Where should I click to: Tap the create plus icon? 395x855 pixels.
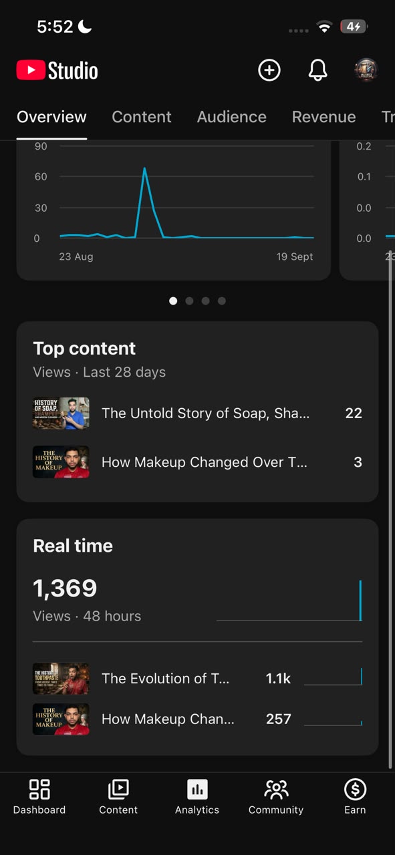(269, 70)
